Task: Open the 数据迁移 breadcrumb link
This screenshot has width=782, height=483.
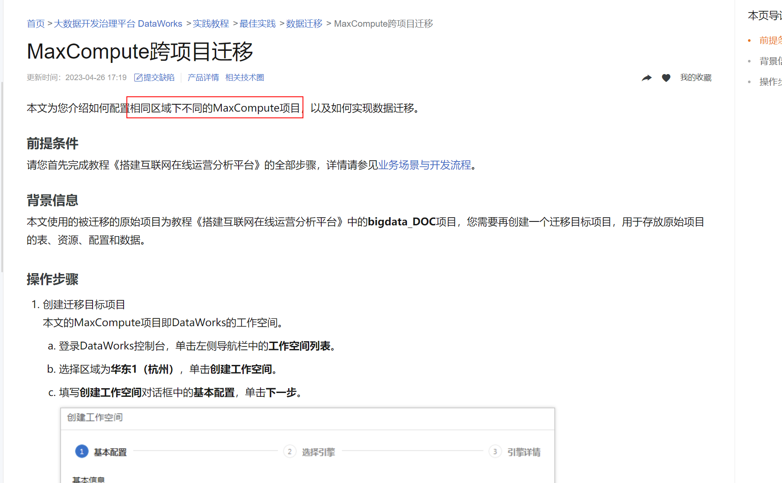Action: pos(304,24)
